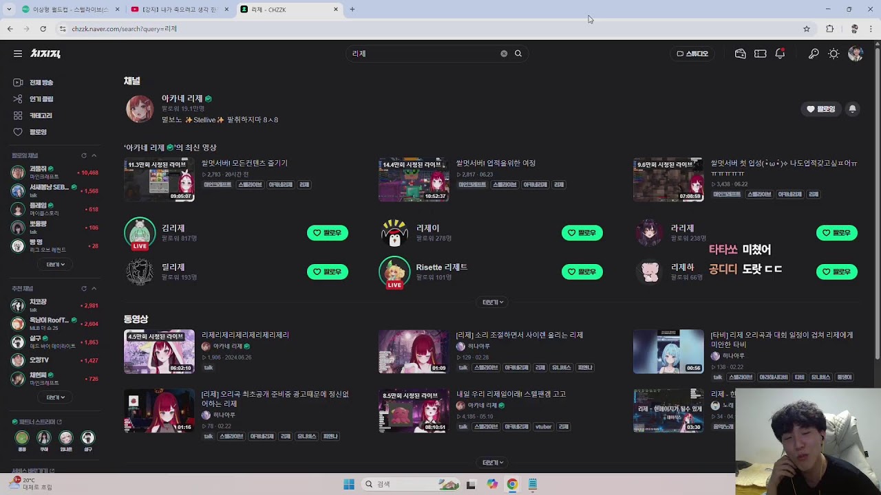Open the ticket icon in header
The height and width of the screenshot is (495, 881).
(761, 54)
